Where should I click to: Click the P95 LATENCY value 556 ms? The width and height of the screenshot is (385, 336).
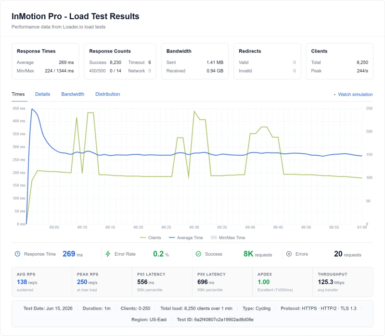click(146, 282)
